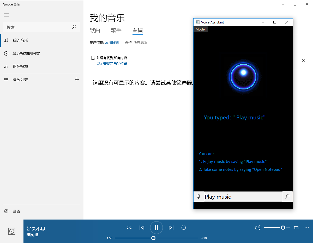Click the microphone icon in Voice Assistant
This screenshot has height=243, width=313.
[x=198, y=197]
